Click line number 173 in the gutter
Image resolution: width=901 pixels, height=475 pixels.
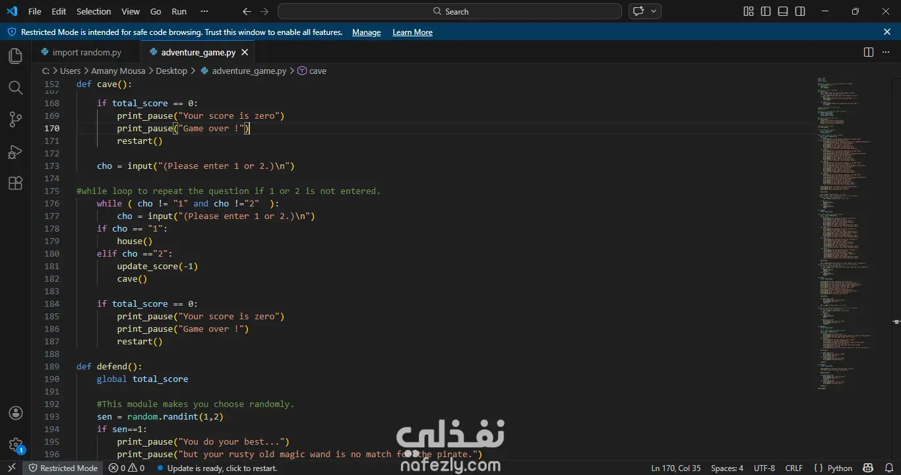(51, 166)
